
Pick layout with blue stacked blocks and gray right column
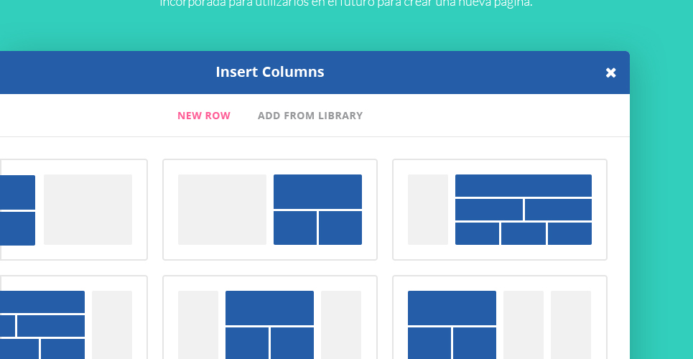pos(73,210)
